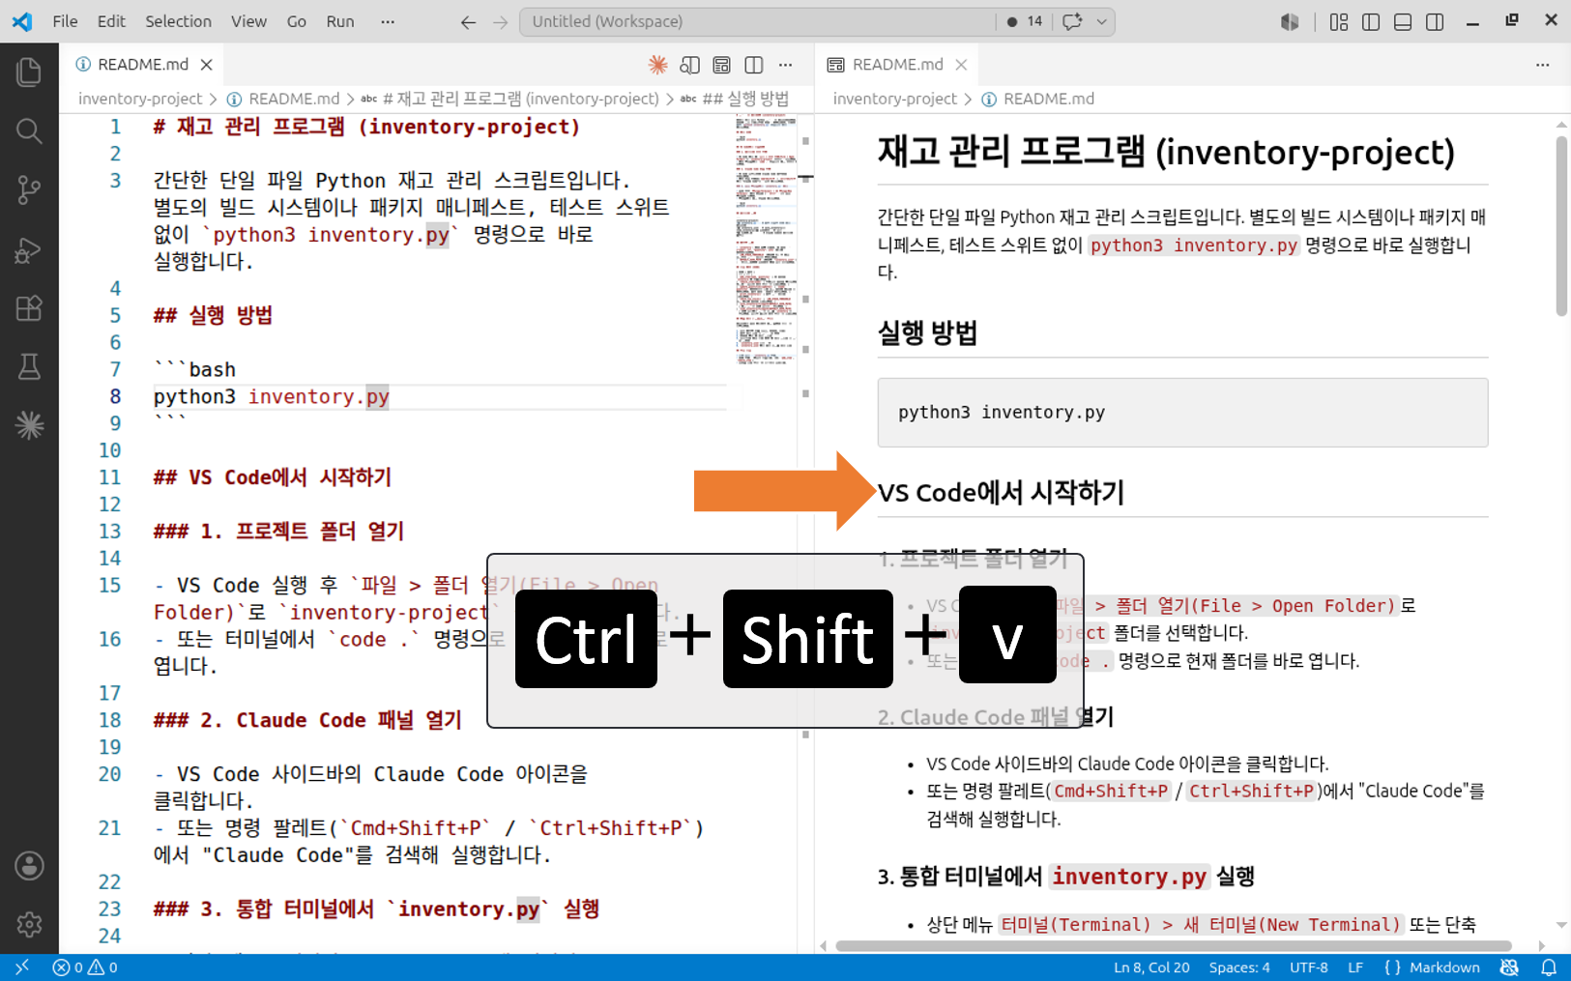Click the inventory-project breadcrumb in the preview pane

(895, 99)
